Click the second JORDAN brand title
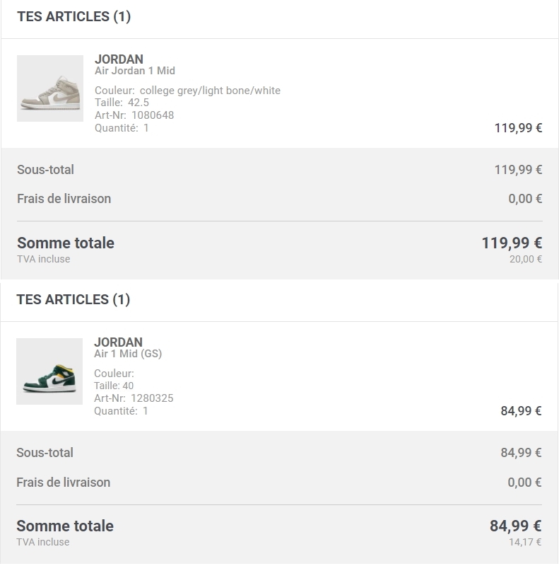Screen dimensions: 559x566 pyautogui.click(x=118, y=342)
